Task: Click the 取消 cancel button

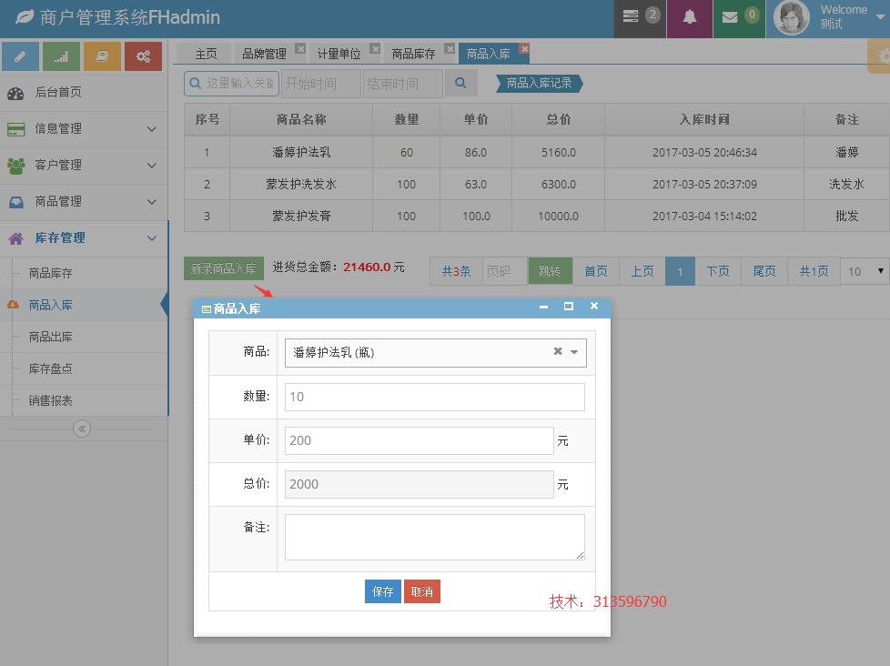Action: point(421,591)
